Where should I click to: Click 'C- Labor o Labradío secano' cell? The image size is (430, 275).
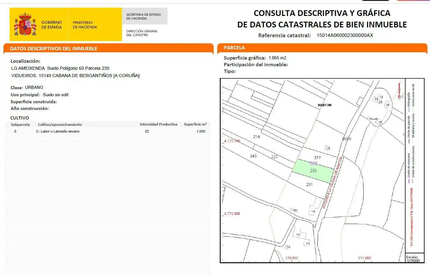58,131
